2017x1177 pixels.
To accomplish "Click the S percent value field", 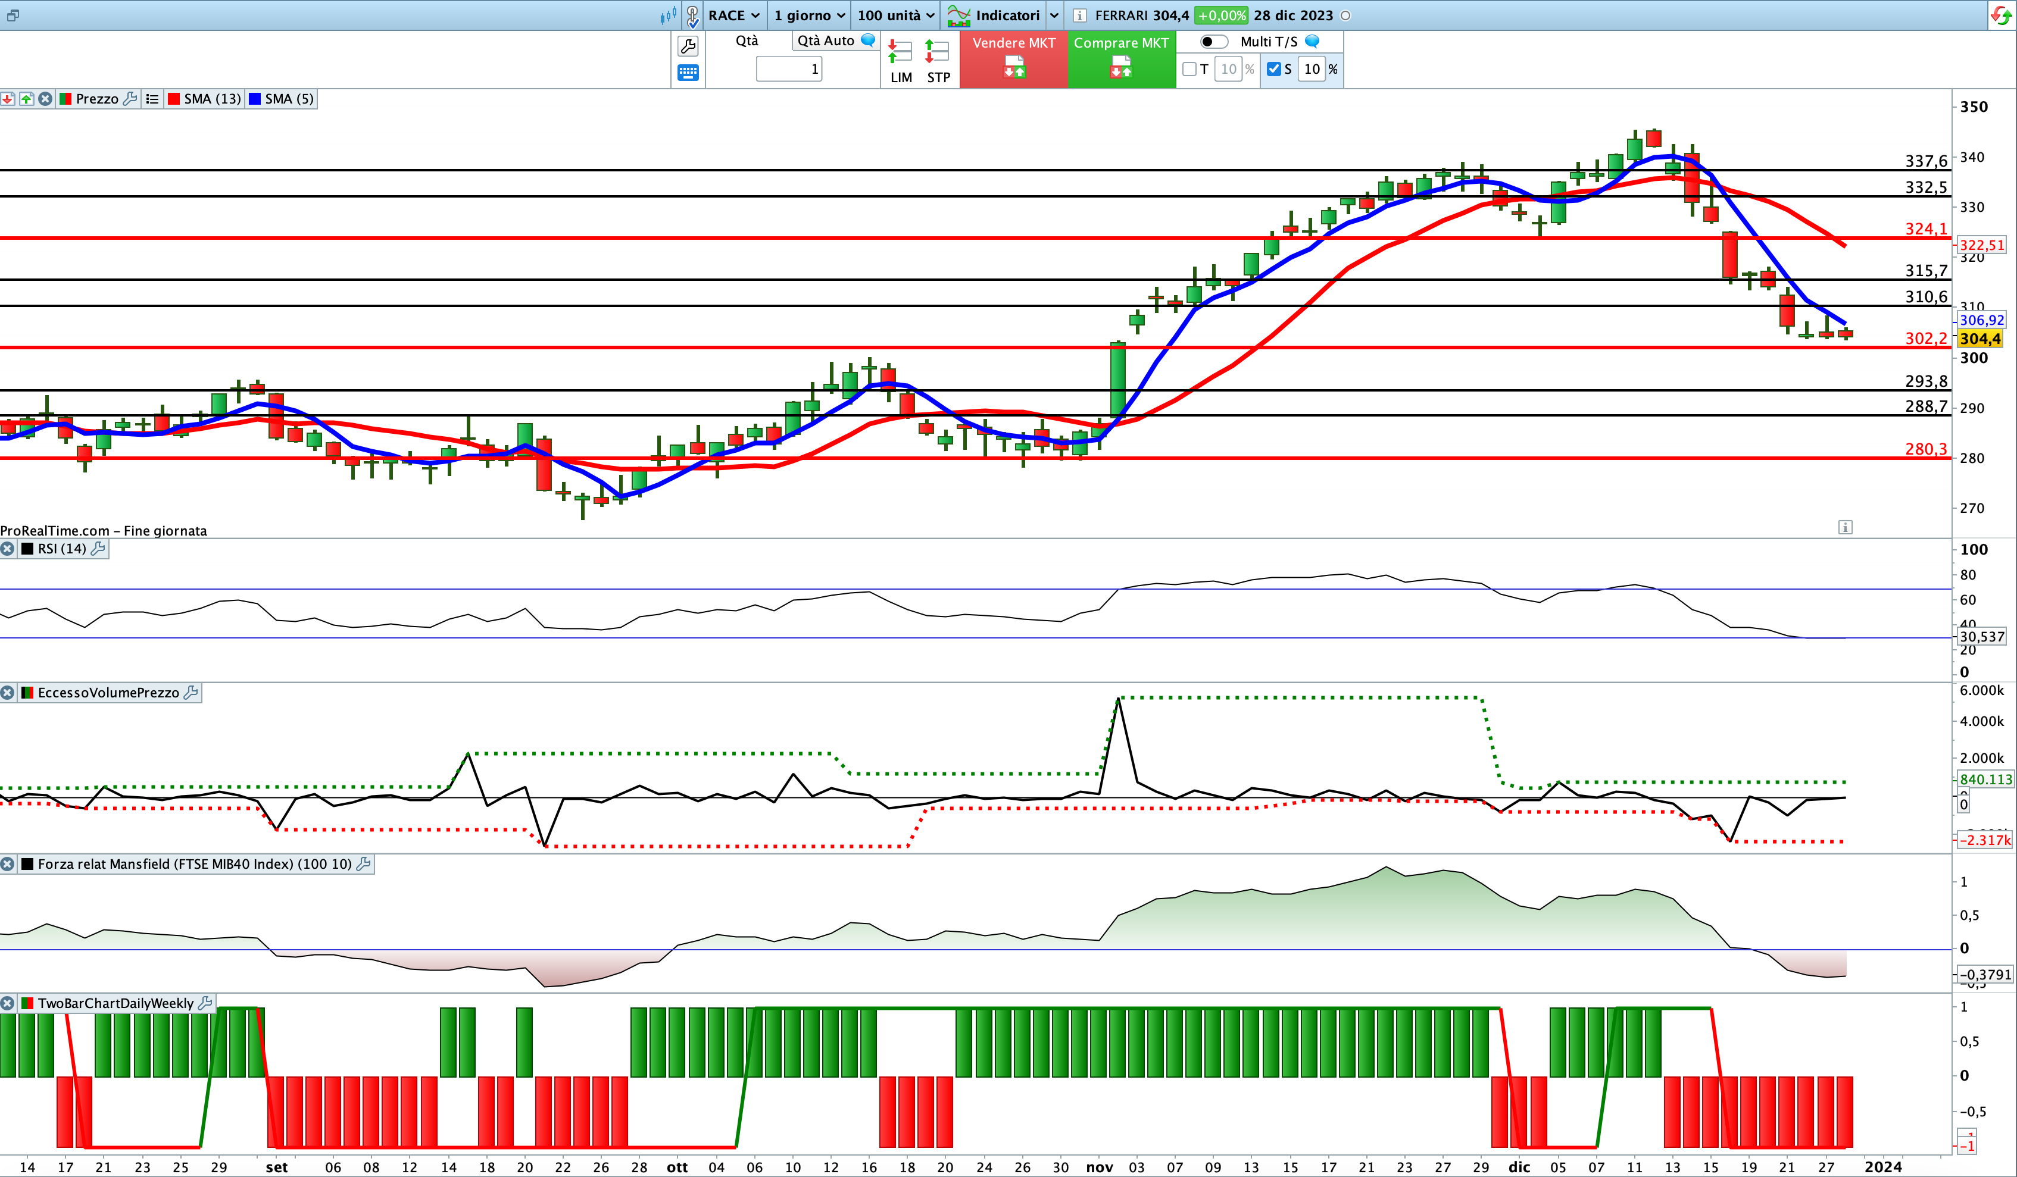I will [x=1311, y=70].
